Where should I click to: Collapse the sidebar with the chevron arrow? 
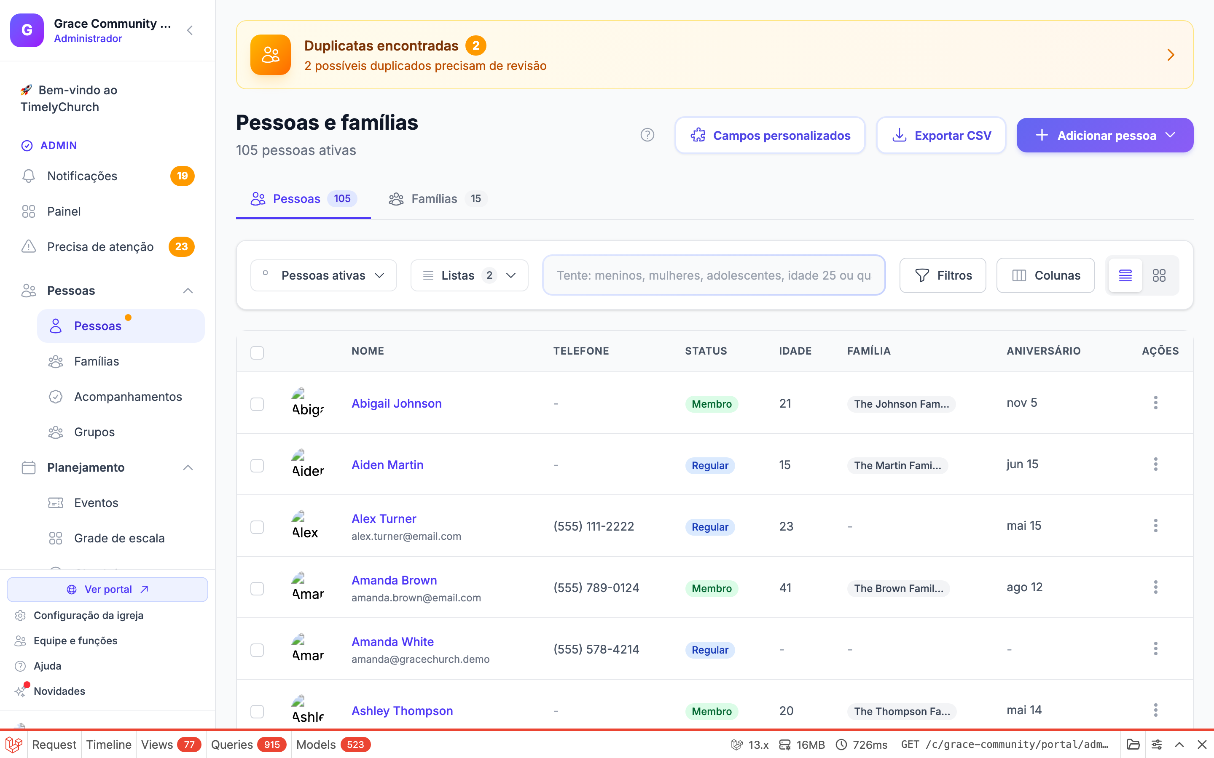pyautogui.click(x=190, y=31)
